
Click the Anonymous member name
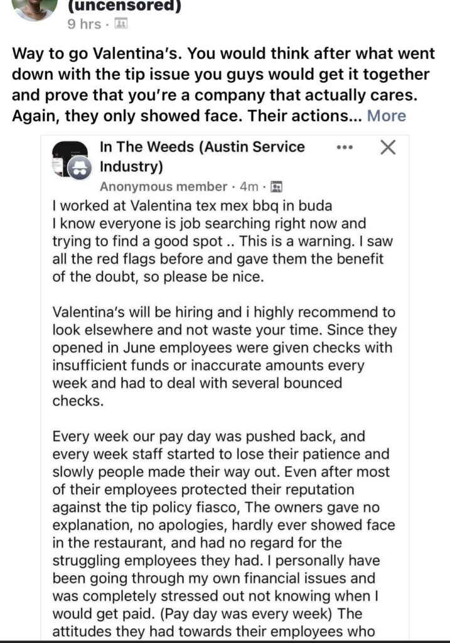[163, 186]
